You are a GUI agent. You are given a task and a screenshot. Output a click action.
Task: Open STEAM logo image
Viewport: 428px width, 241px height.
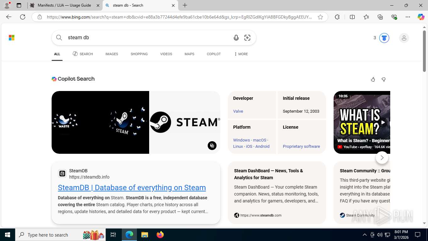pyautogui.click(x=185, y=122)
